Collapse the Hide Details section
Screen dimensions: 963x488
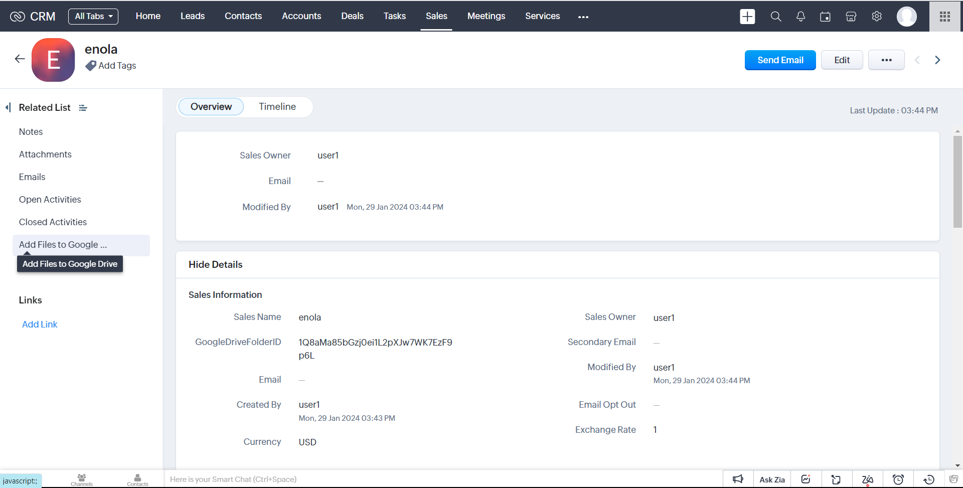click(x=215, y=264)
